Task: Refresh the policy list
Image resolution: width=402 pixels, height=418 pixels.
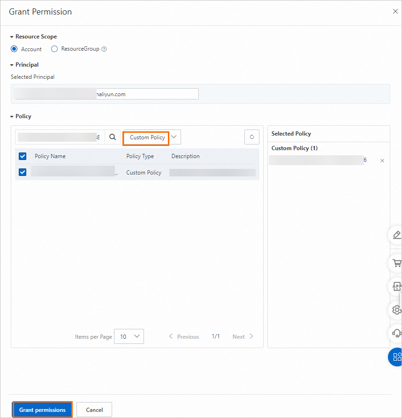Action: [x=251, y=137]
